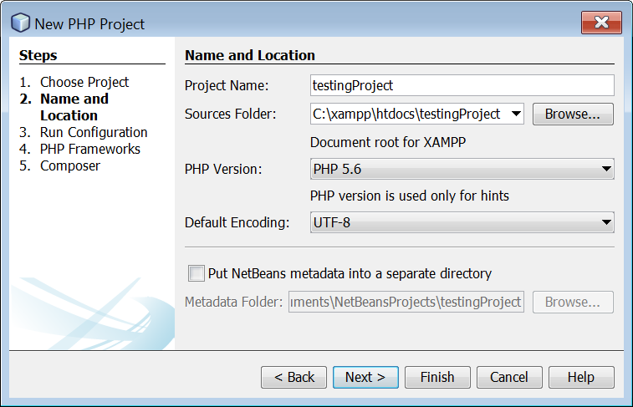Image resolution: width=633 pixels, height=407 pixels.
Task: Click PHP version is used only for hints
Action: click(x=410, y=196)
